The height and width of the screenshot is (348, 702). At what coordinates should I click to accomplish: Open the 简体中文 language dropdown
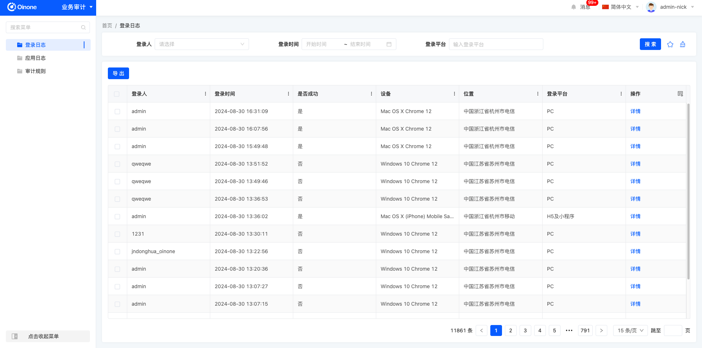[620, 7]
